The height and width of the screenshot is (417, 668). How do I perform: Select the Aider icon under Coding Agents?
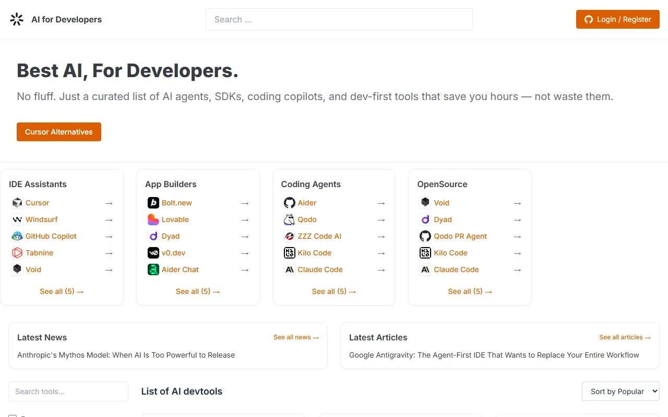tap(290, 203)
